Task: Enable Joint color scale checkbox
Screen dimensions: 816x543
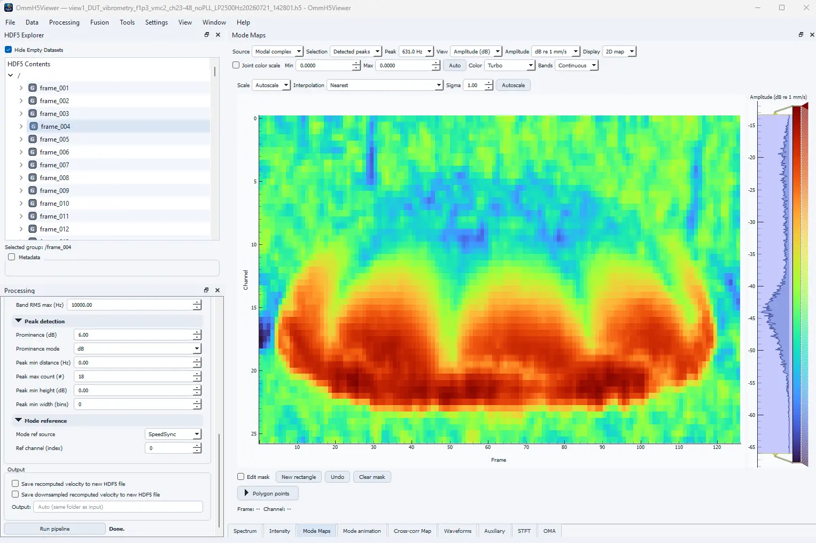Action: [236, 65]
